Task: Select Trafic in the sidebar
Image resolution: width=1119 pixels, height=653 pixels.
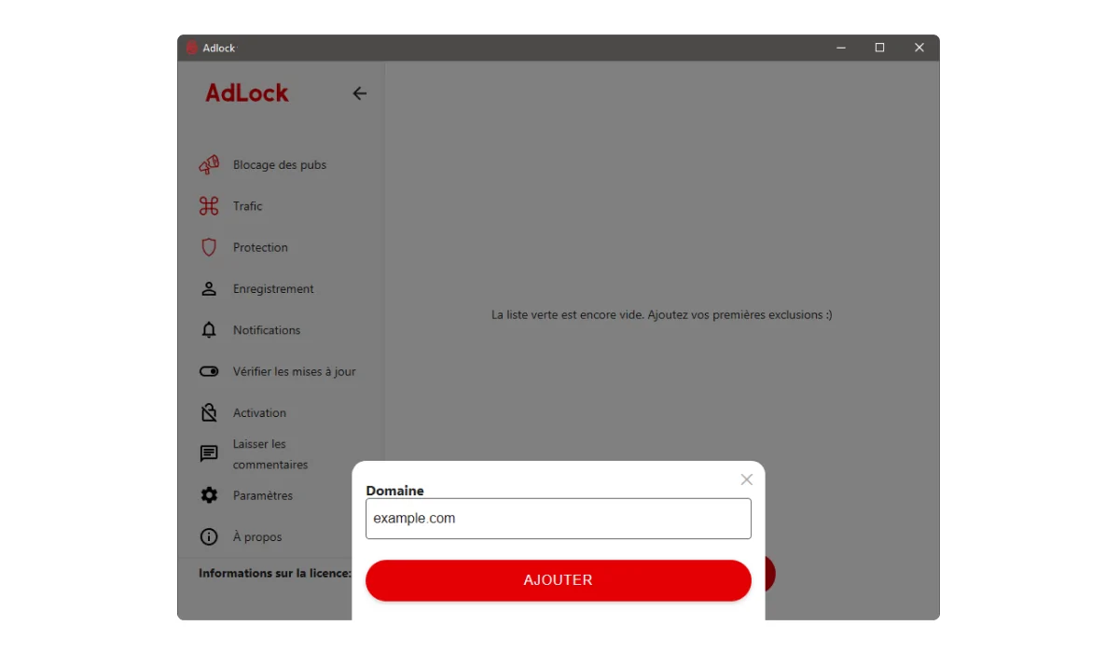Action: (x=248, y=206)
